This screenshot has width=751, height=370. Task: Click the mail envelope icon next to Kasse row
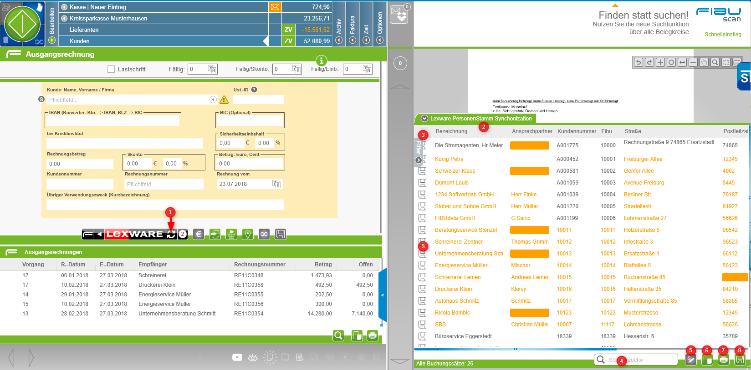[275, 7]
